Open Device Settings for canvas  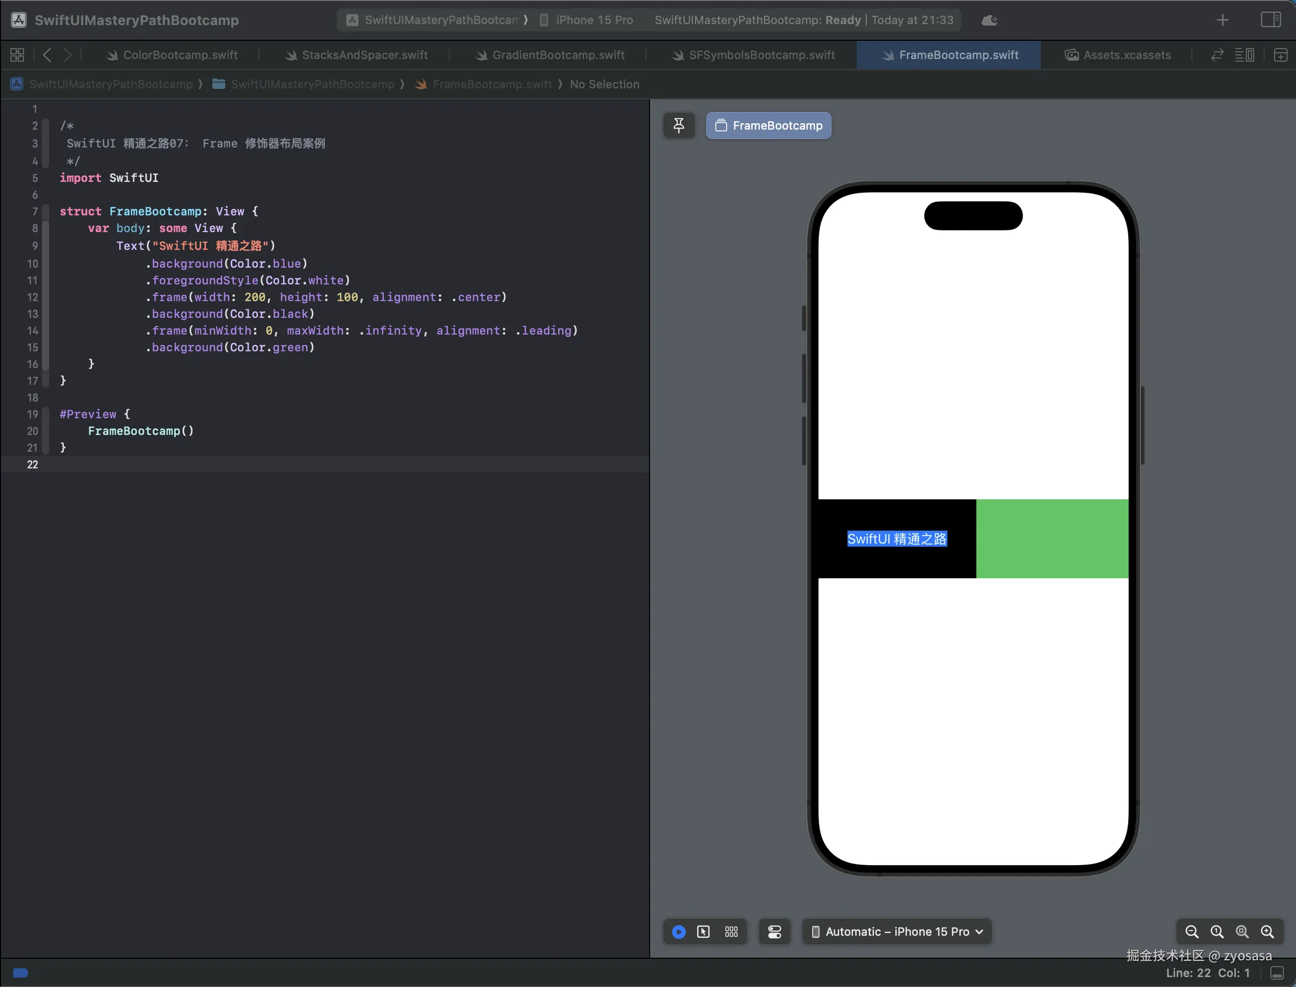point(774,931)
